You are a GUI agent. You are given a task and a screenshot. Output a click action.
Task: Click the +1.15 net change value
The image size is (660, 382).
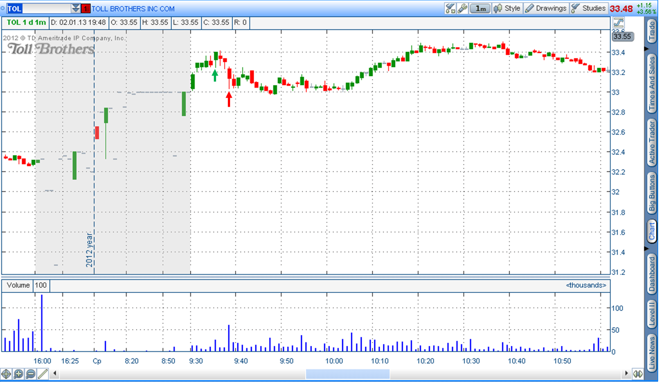644,5
